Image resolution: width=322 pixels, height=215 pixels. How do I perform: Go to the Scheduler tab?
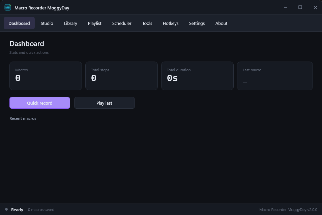pyautogui.click(x=122, y=23)
